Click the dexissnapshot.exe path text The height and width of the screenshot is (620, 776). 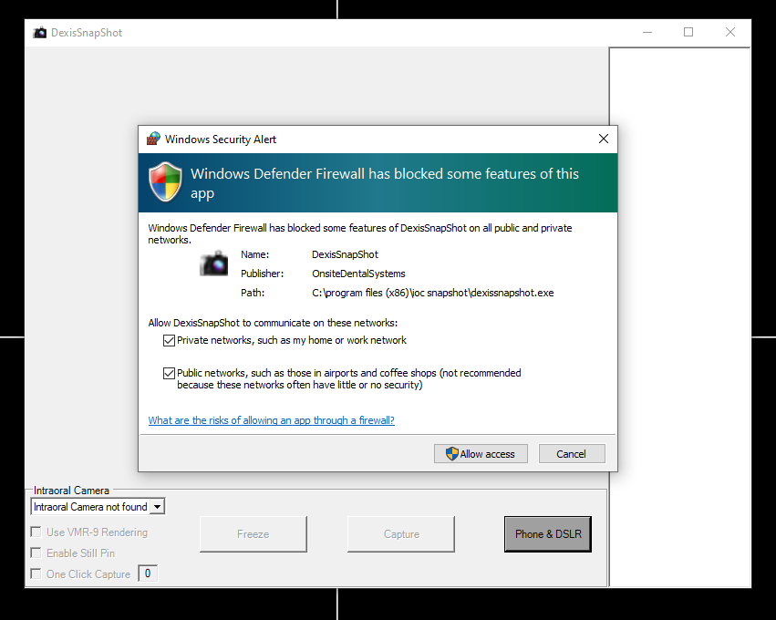433,293
